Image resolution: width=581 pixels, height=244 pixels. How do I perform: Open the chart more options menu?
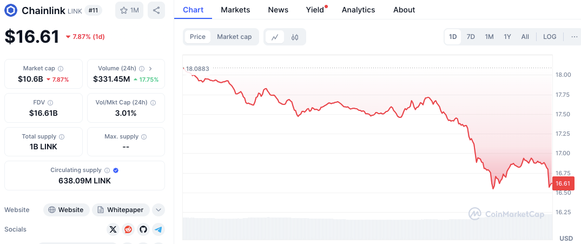(x=574, y=37)
